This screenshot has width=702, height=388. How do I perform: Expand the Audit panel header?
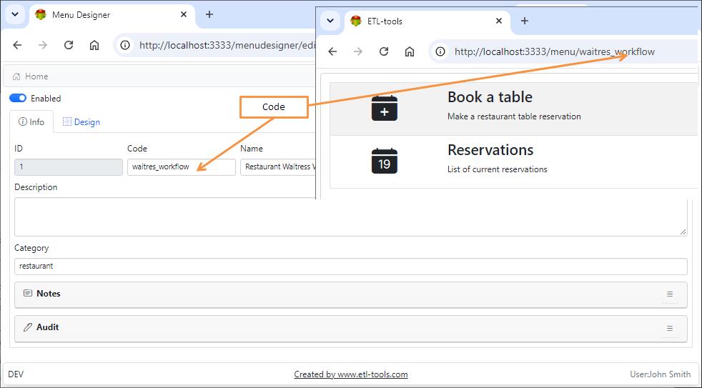click(350, 328)
